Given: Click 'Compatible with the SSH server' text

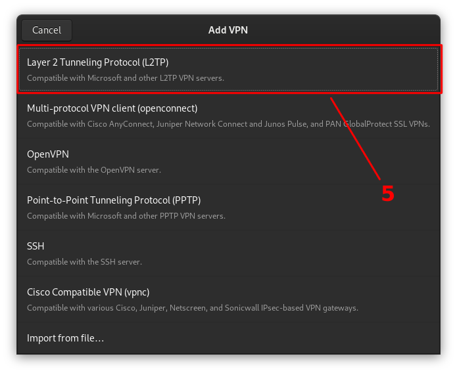Looking at the screenshot, I should pos(84,262).
